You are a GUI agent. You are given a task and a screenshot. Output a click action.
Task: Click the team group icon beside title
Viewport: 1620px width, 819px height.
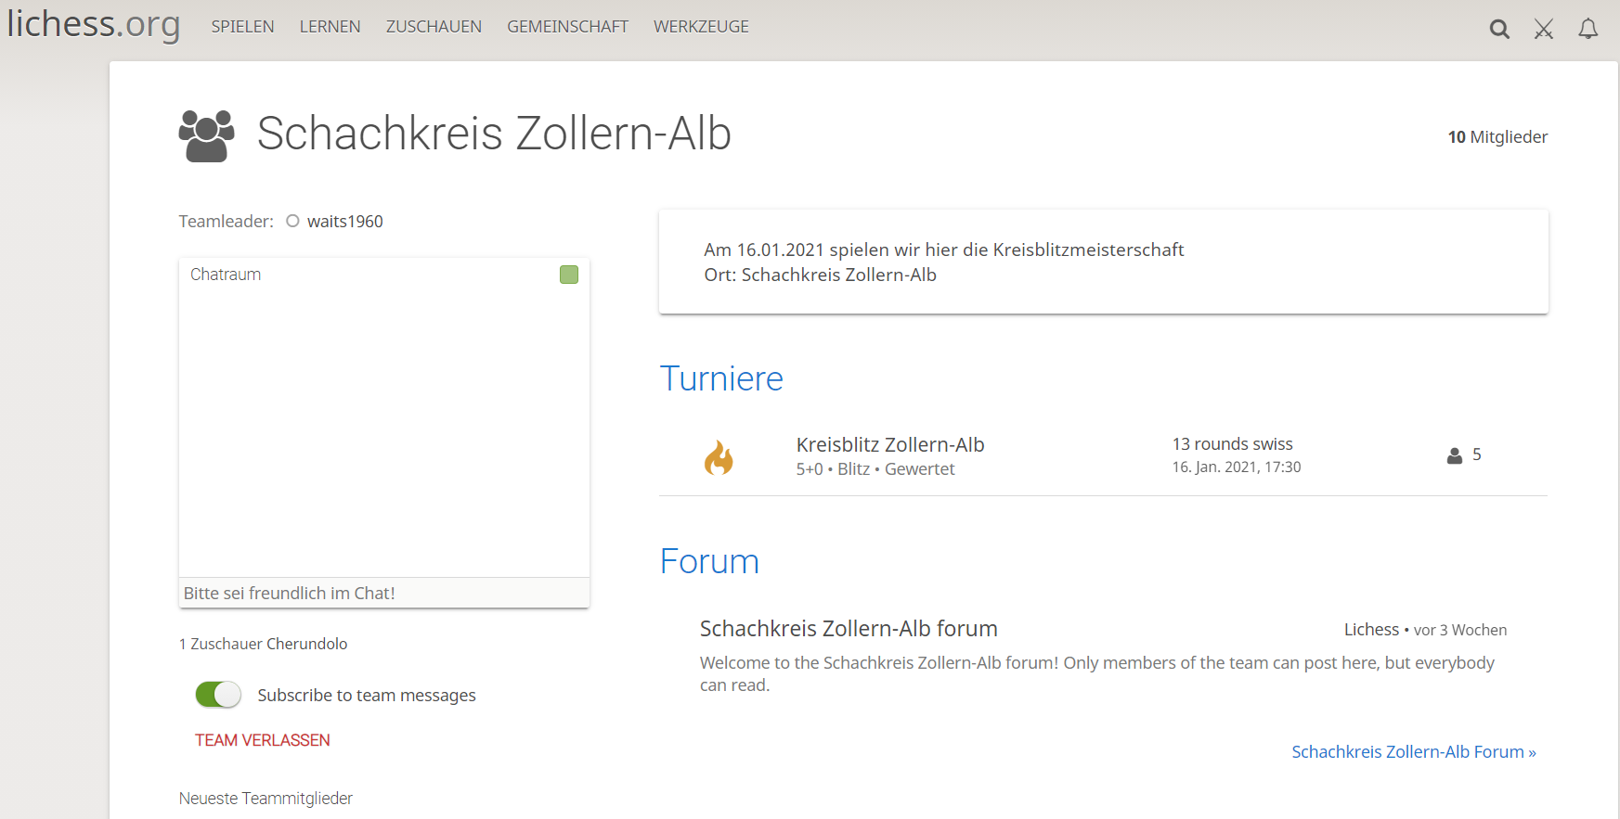pos(206,135)
